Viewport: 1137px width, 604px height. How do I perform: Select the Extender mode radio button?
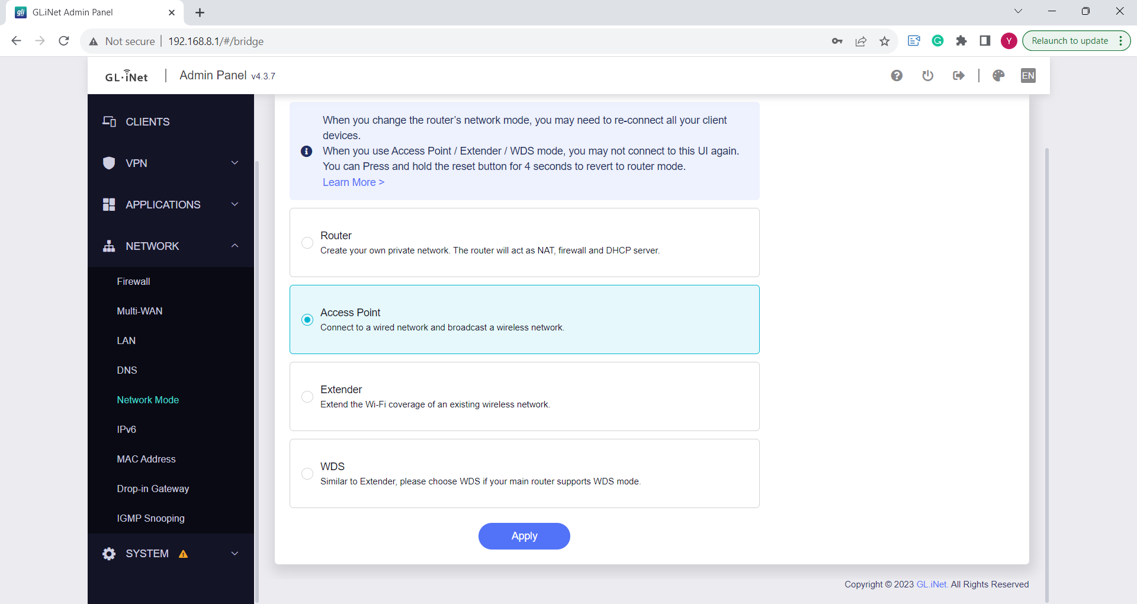(x=307, y=397)
